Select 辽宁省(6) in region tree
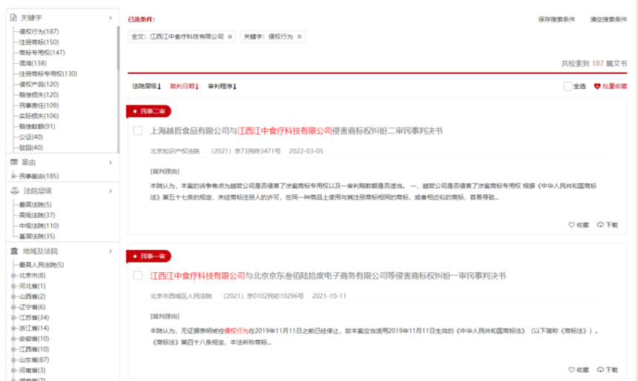 (x=33, y=307)
